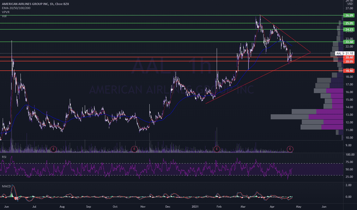Open earnings marker E near October
The width and height of the screenshot is (357, 210).
(134, 149)
